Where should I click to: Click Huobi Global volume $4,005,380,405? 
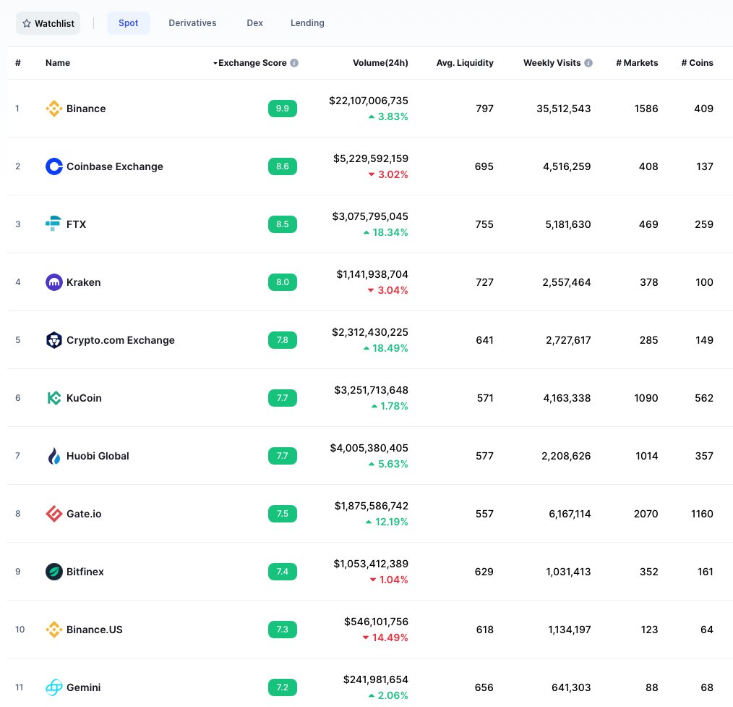pos(369,448)
